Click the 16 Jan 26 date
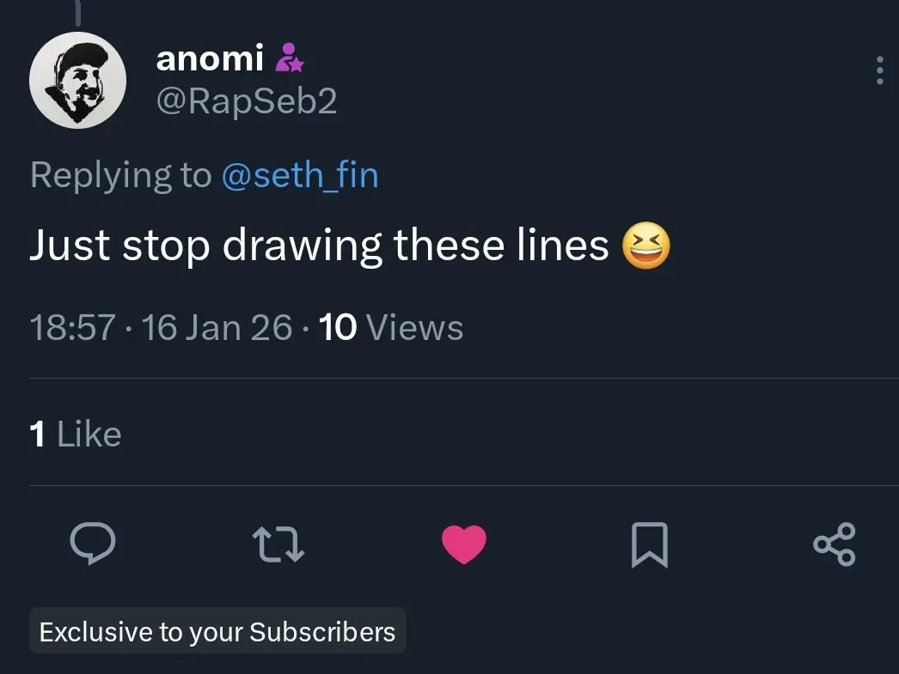899x674 pixels. [x=217, y=328]
